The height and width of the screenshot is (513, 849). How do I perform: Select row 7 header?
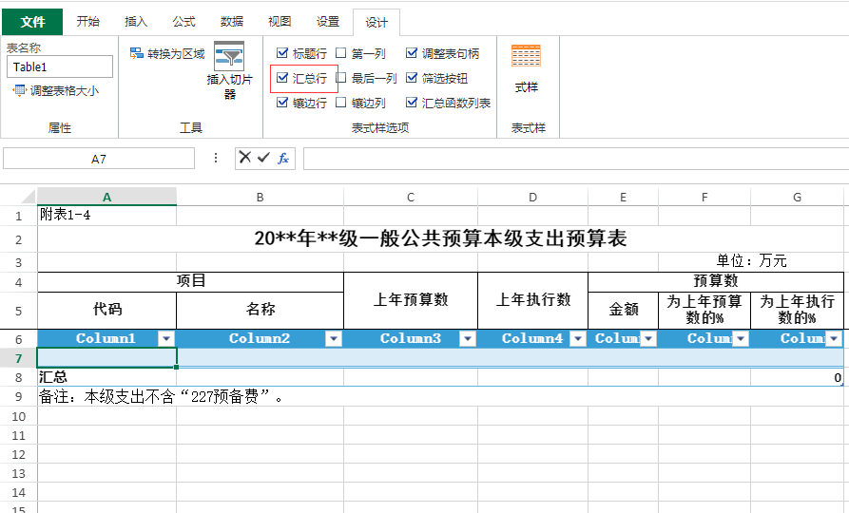coord(18,358)
